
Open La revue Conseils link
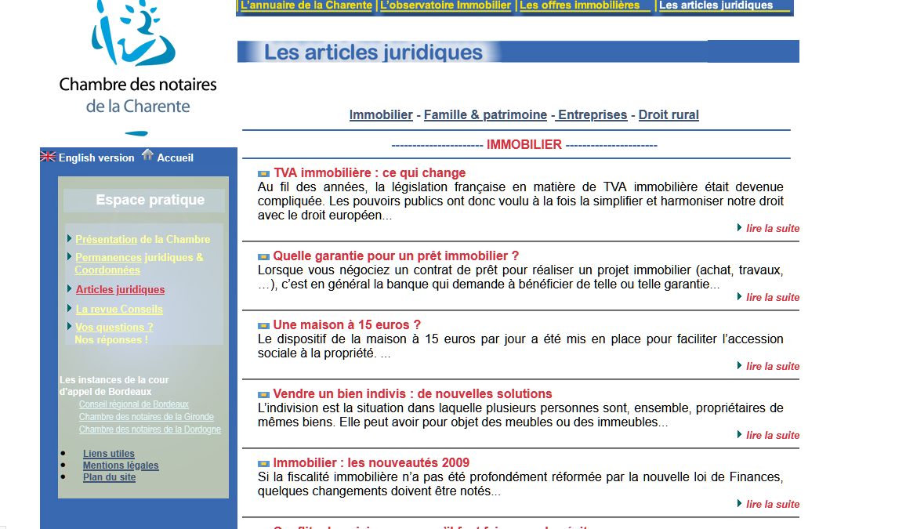[119, 310]
